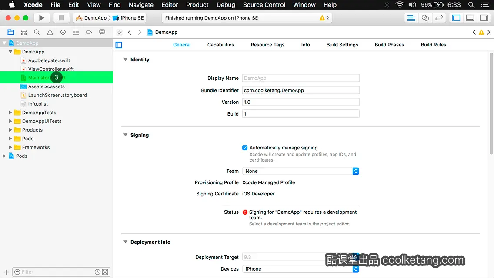Jump to next issue arrow
Screen dimensions: 494x278
tap(489, 32)
